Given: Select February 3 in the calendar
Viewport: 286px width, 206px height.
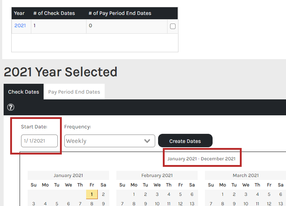Looking at the screenshot, I should [157, 194].
